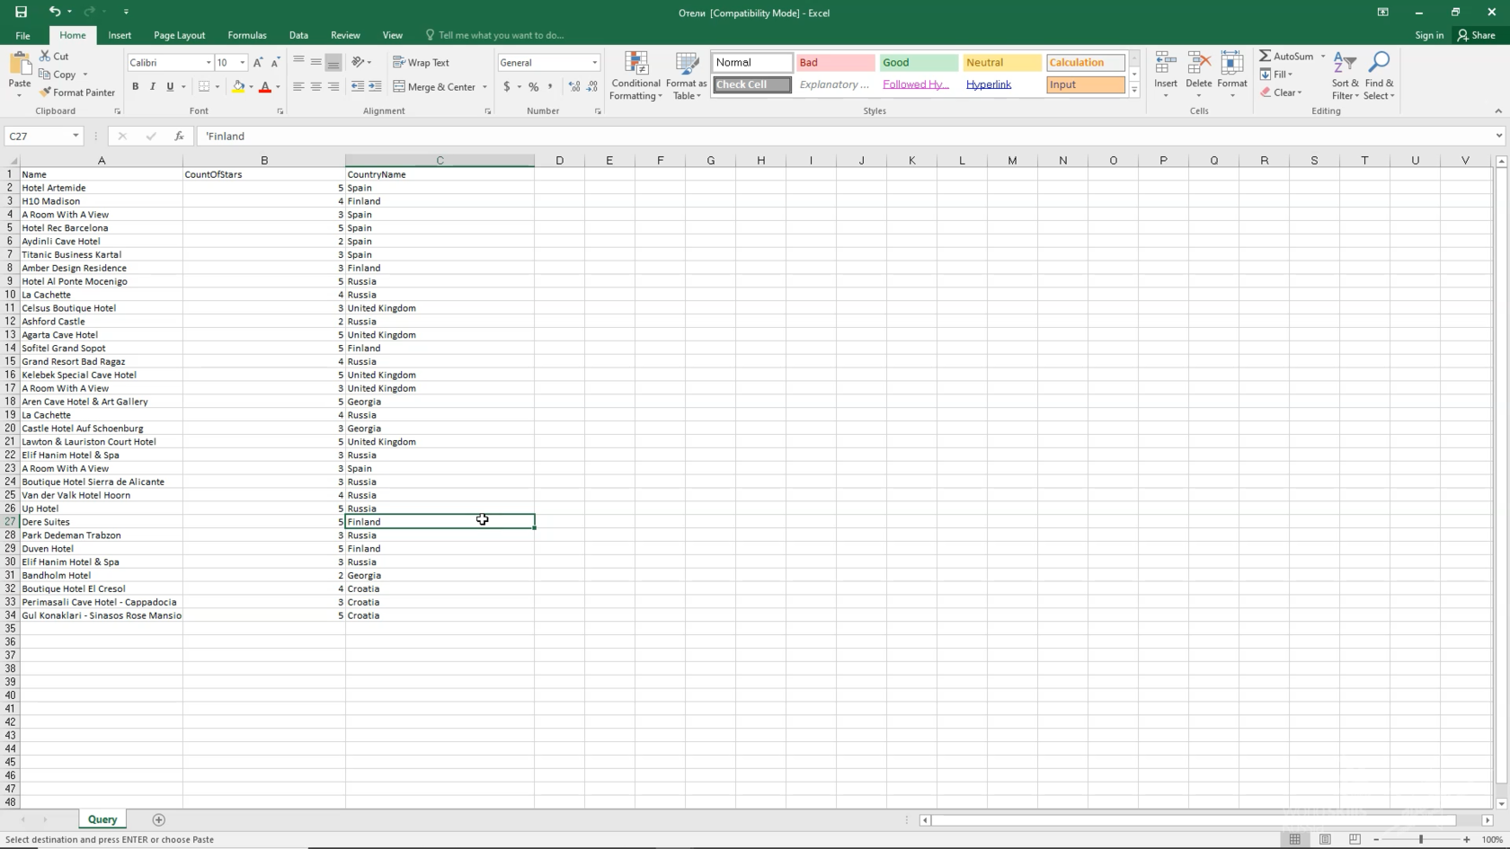
Task: Increase font size with the larger A icon
Action: (258, 63)
